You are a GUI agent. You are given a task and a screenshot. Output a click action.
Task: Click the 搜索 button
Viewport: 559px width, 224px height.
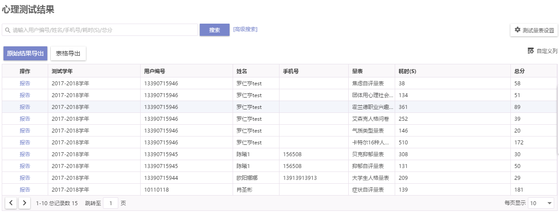click(x=215, y=30)
